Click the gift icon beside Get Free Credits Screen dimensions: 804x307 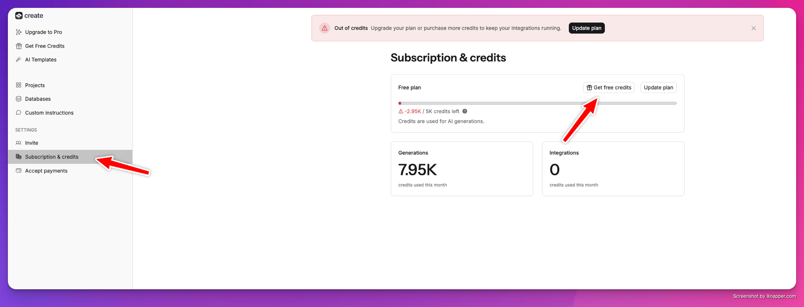19,46
